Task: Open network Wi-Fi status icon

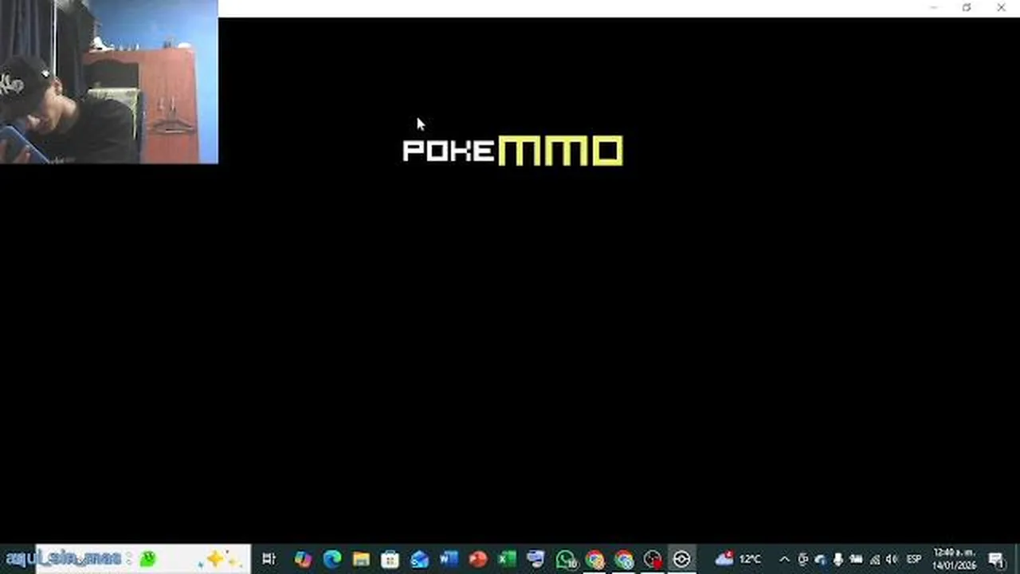Action: click(x=875, y=560)
